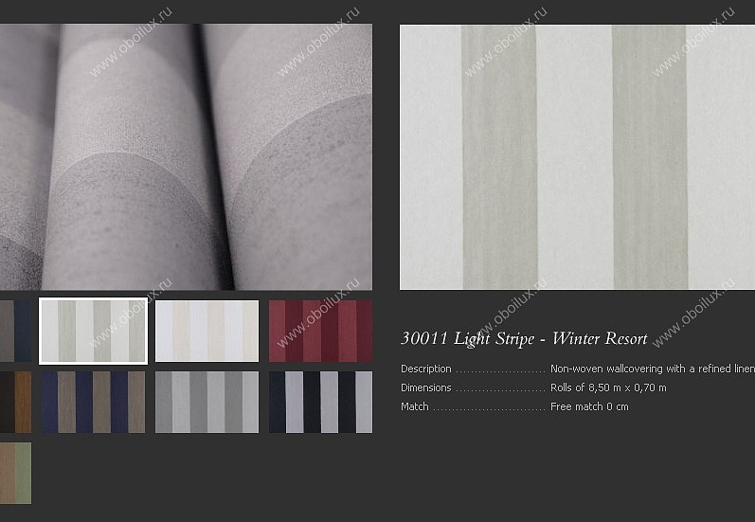755x522 pixels.
Task: Open the large Light Stripe pattern preview
Action: pyautogui.click(x=577, y=157)
